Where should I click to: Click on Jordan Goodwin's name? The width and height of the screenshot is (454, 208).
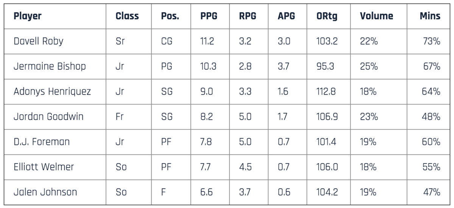[48, 117]
